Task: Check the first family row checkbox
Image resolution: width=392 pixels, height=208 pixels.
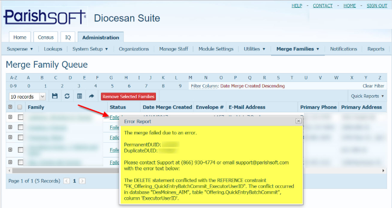Action: 21,117
